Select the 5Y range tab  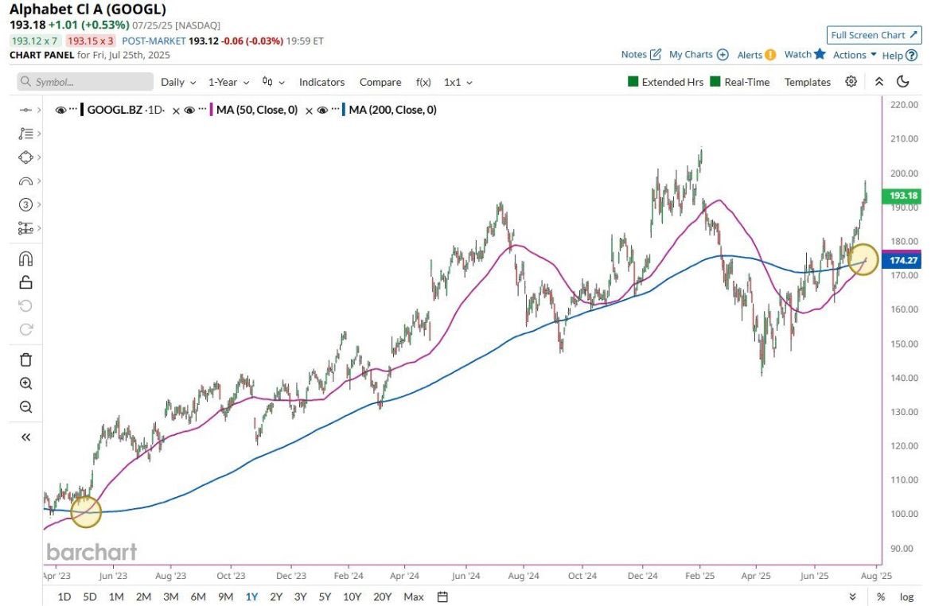pyautogui.click(x=325, y=596)
